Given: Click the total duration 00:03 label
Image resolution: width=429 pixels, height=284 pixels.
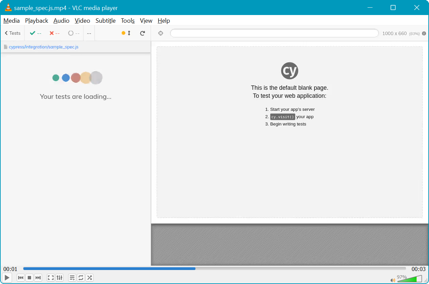Looking at the screenshot, I should (418, 269).
